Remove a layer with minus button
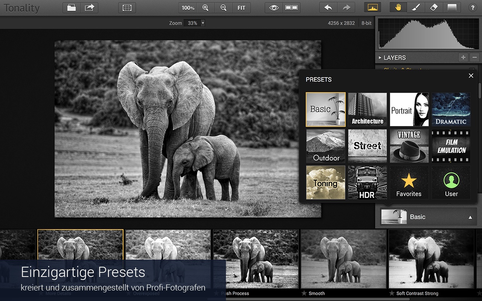482x301 pixels. tap(474, 58)
